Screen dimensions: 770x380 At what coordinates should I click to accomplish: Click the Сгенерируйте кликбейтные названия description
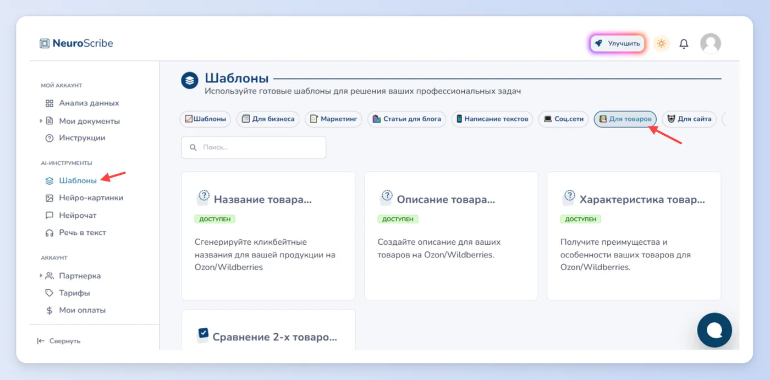pos(265,255)
